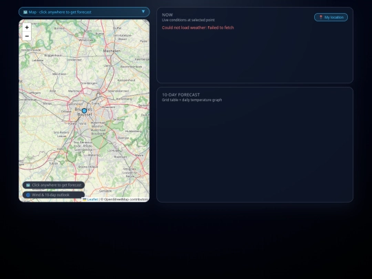The height and width of the screenshot is (279, 372).
Task: Click the map icon in the Map header
Action: click(25, 12)
